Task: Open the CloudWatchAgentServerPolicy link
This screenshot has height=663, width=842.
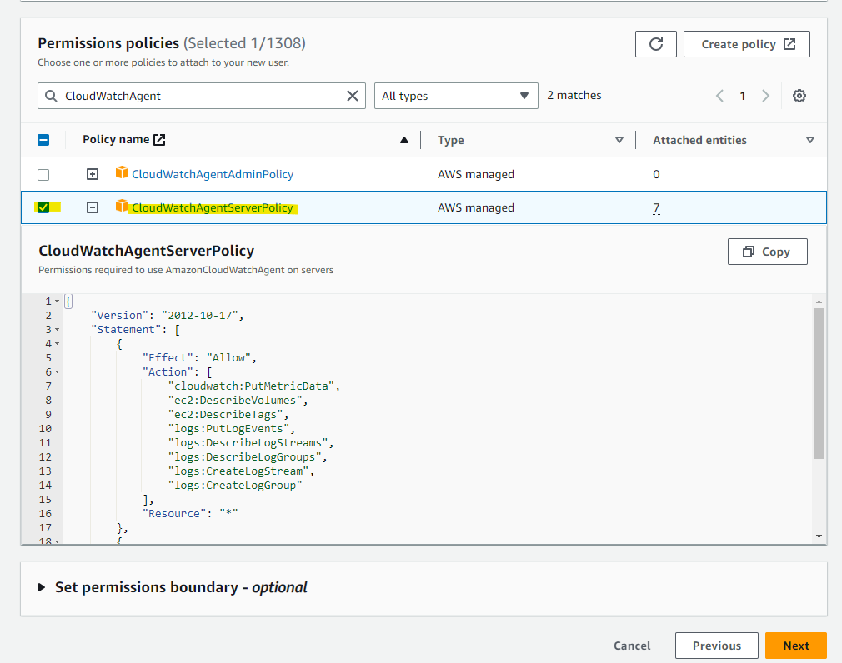Action: (213, 207)
